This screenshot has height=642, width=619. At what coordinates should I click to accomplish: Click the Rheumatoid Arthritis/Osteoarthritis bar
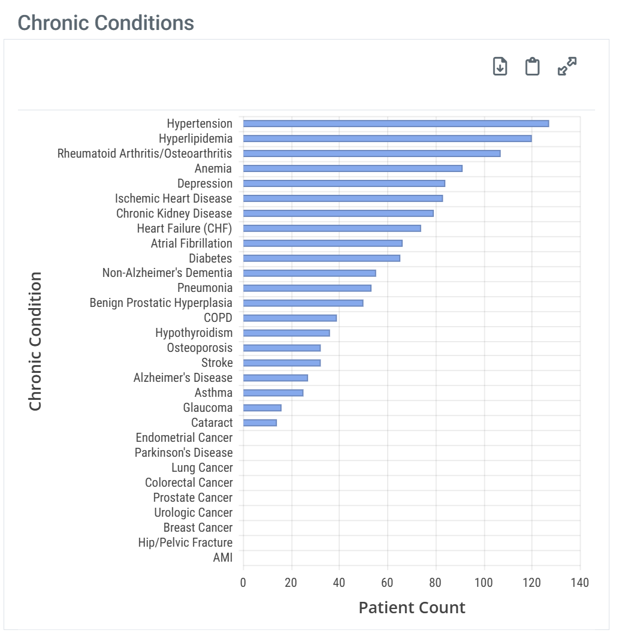pos(372,153)
